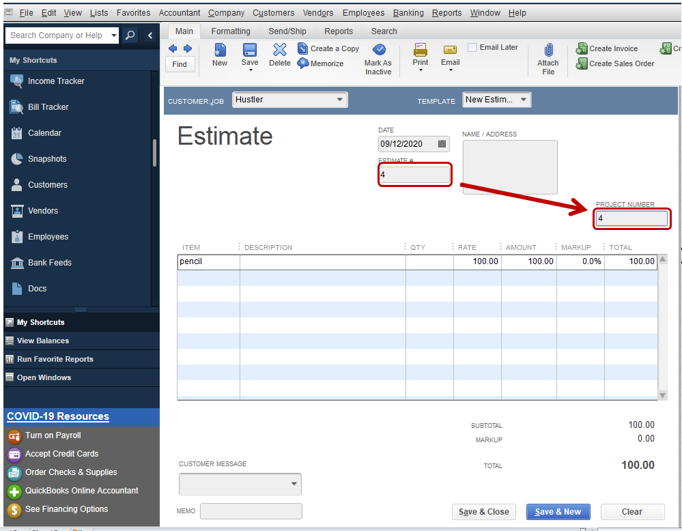Click the Clear button
Screen dimensions: 682x531
point(632,512)
